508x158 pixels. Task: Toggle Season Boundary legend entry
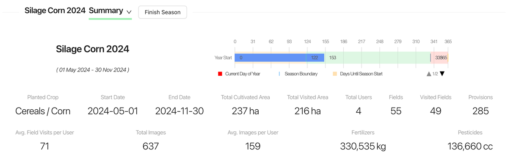point(298,74)
